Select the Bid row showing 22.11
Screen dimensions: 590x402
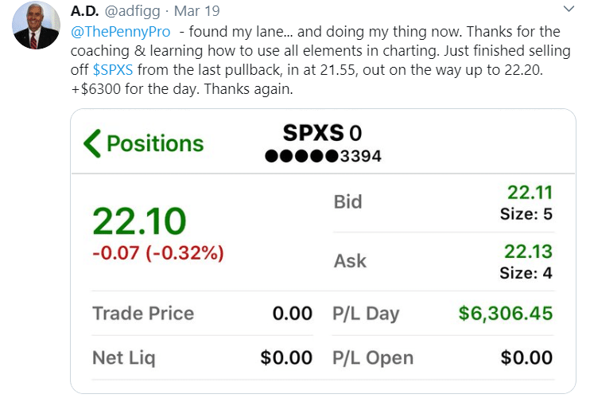[x=443, y=203]
